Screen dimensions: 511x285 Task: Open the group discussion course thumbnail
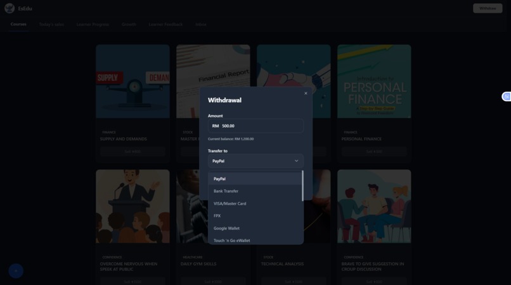click(x=374, y=206)
